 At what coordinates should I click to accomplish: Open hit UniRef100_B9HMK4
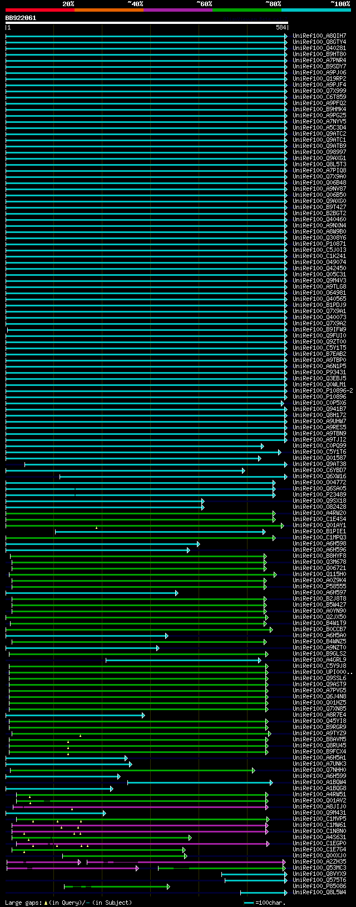(319, 109)
